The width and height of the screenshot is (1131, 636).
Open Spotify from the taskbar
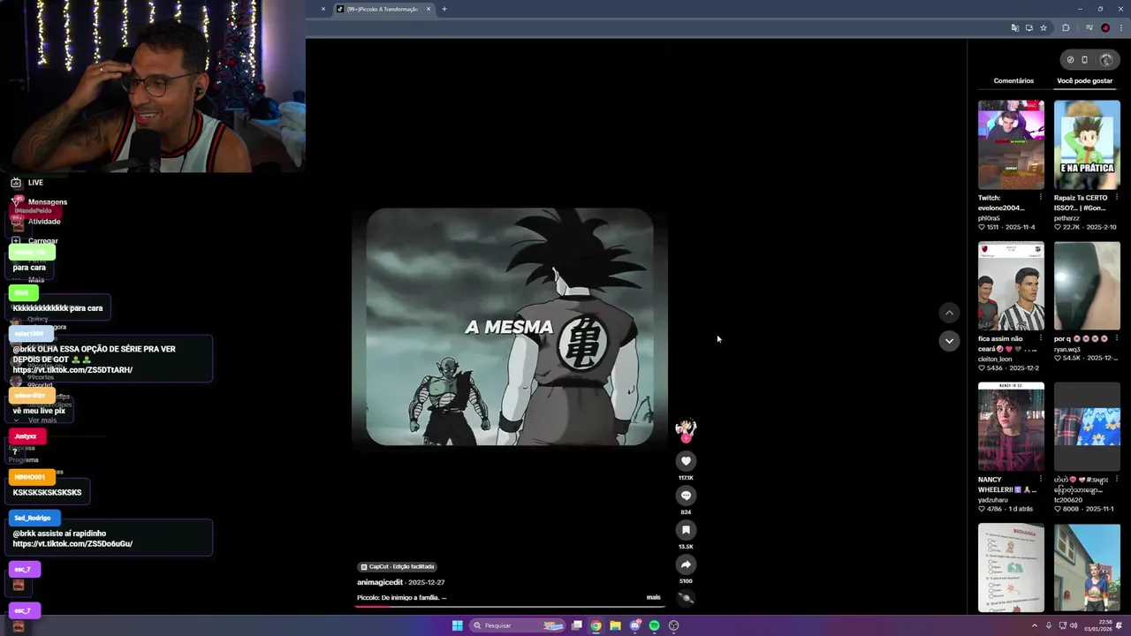654,625
